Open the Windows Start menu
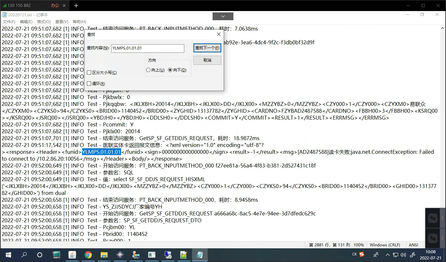The width and height of the screenshot is (446, 262). click(8, 255)
